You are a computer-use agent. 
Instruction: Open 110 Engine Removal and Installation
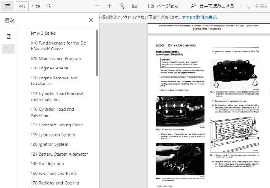pos(54,81)
